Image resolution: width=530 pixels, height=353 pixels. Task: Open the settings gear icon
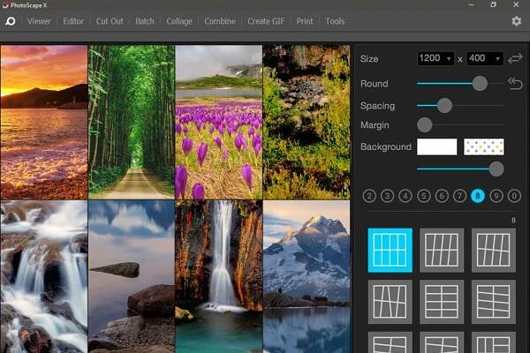coord(516,20)
